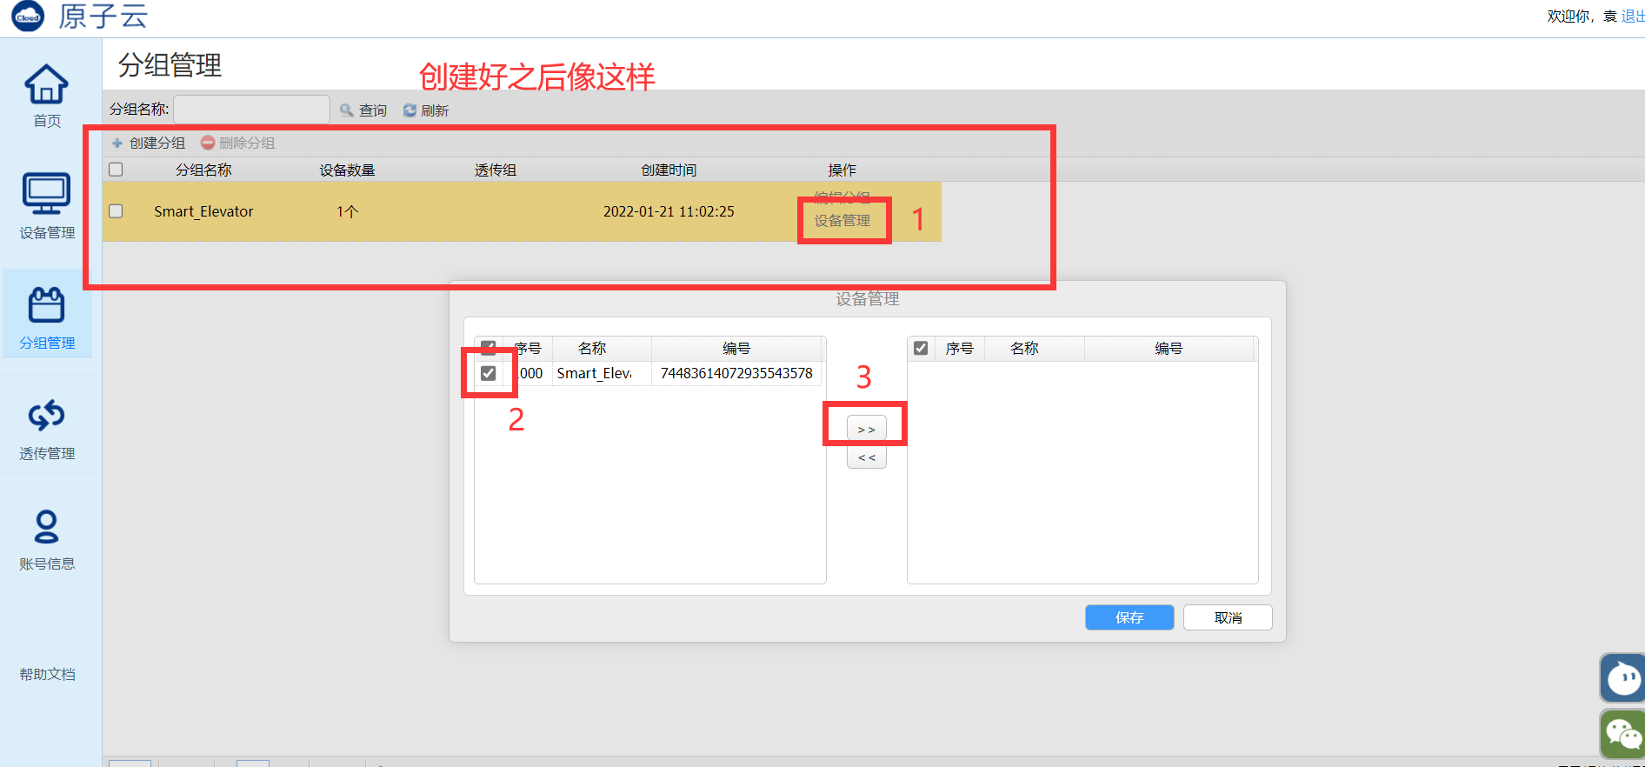Click the 设备管理 link in Smart_Elevator row
The width and height of the screenshot is (1645, 767).
tap(842, 221)
